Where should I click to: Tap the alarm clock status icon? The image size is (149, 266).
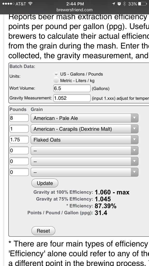tap(119, 4)
